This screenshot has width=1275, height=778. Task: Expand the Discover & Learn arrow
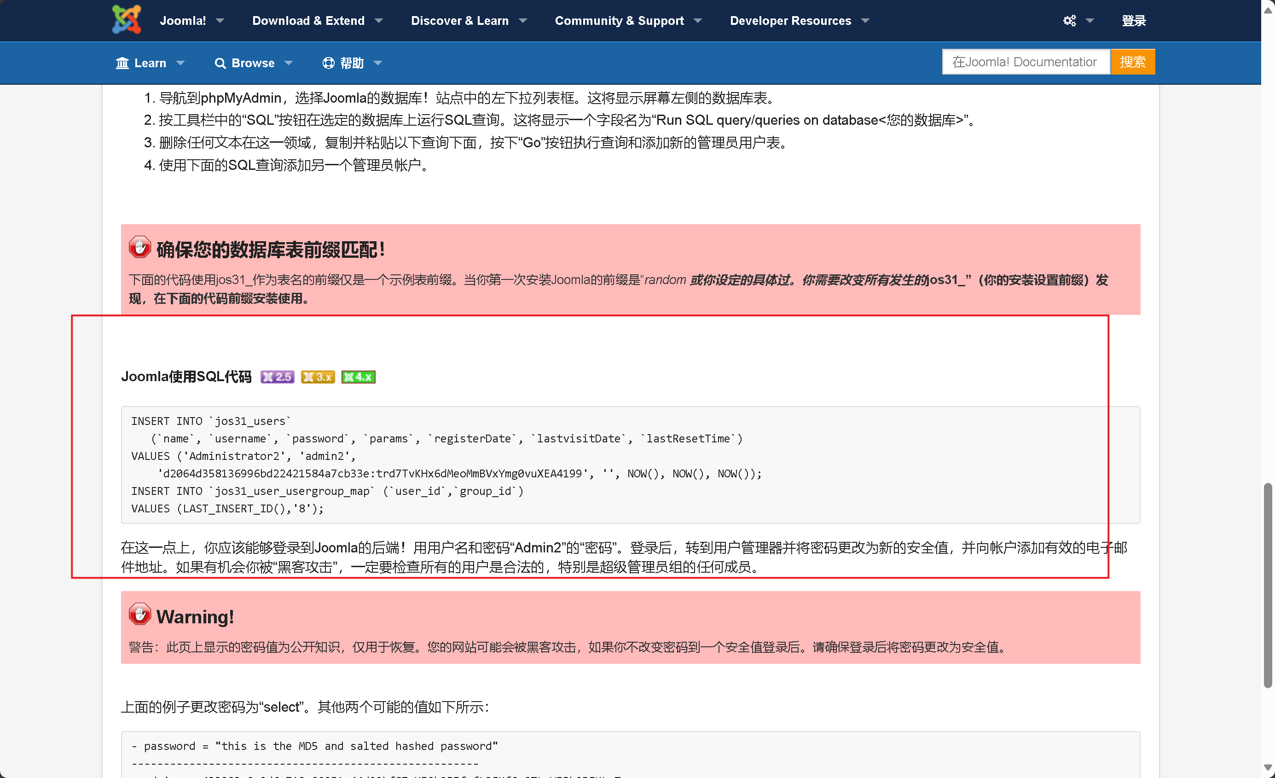(522, 21)
